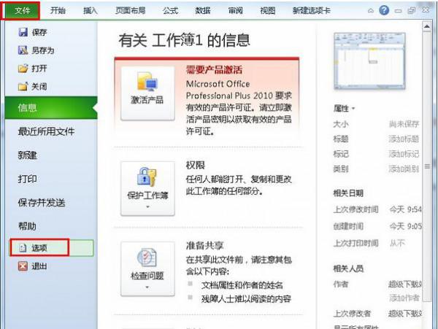The width and height of the screenshot is (438, 329).
Task: Click the 大小 property label
Action: click(341, 124)
